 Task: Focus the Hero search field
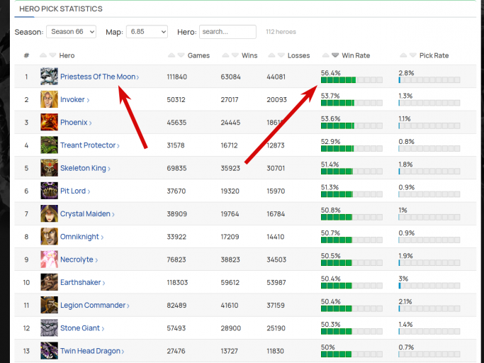pyautogui.click(x=227, y=31)
